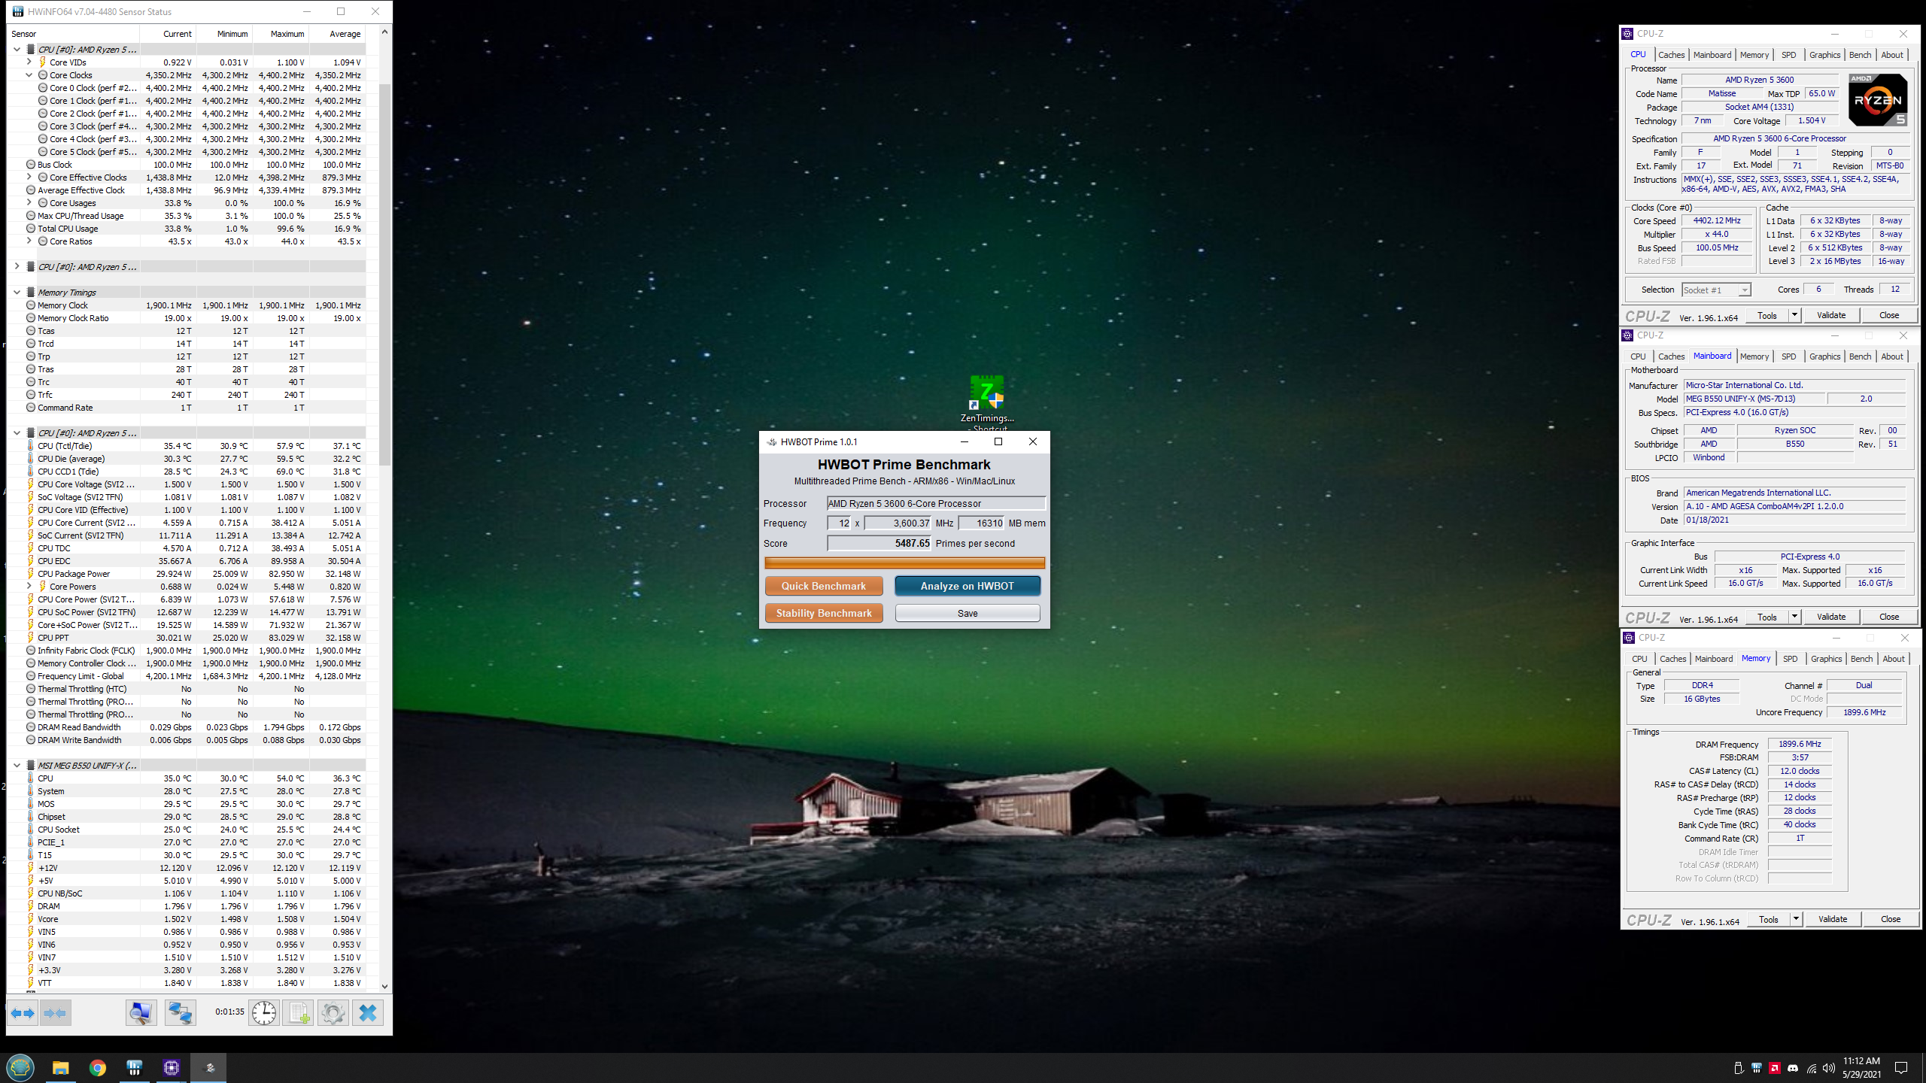
Task: Click Save button in HWBOT Prime
Action: [967, 613]
